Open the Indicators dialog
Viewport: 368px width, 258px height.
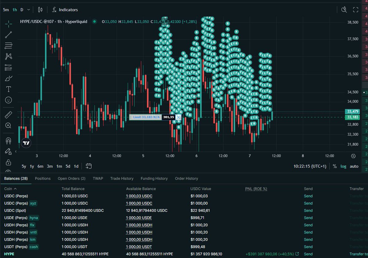65,10
